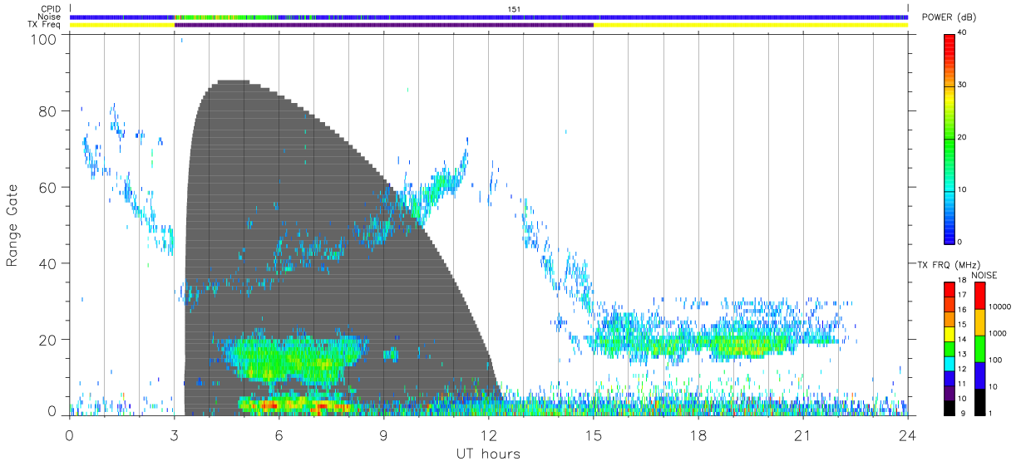
Task: Click the 24 label on UT hours axis
Action: 908,435
